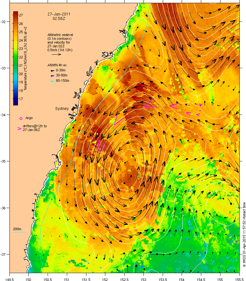Click the '30-80m' depth label
Image resolution: width=246 pixels, height=281 pixels.
tap(61, 75)
